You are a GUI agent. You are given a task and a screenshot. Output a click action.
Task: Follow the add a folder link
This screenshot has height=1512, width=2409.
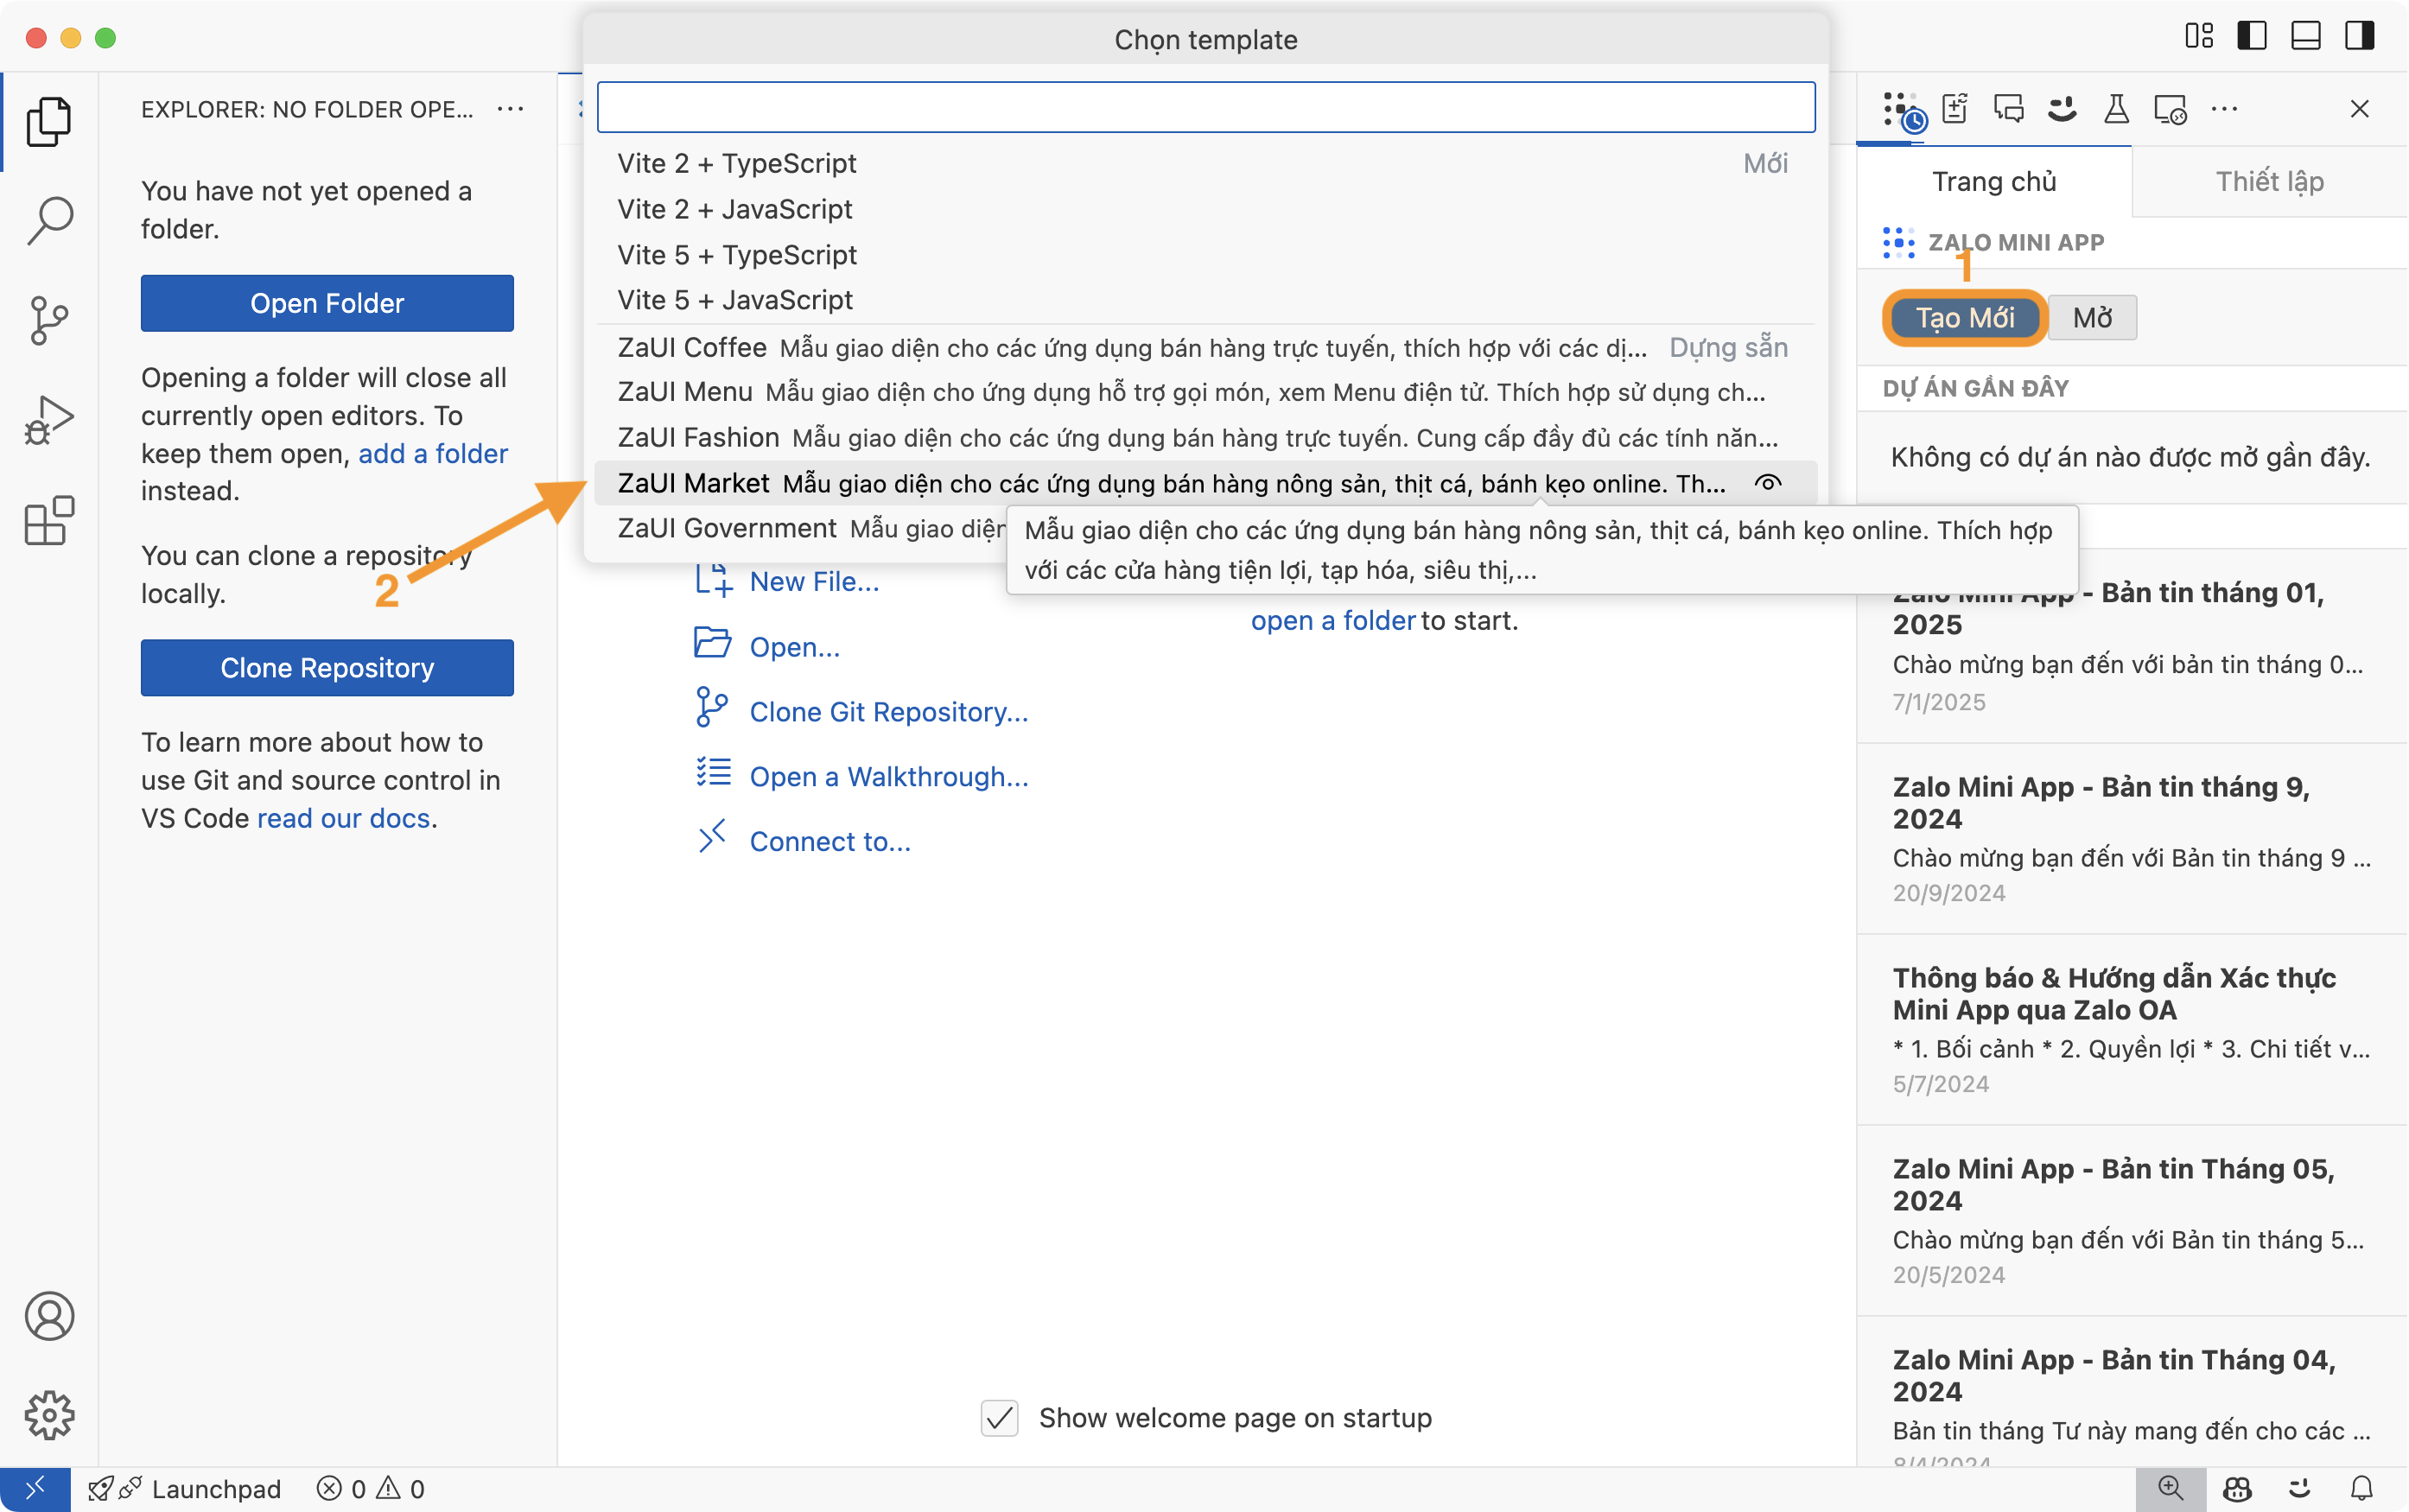(433, 453)
